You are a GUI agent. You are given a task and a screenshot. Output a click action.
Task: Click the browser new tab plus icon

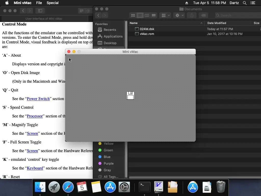click(x=88, y=11)
